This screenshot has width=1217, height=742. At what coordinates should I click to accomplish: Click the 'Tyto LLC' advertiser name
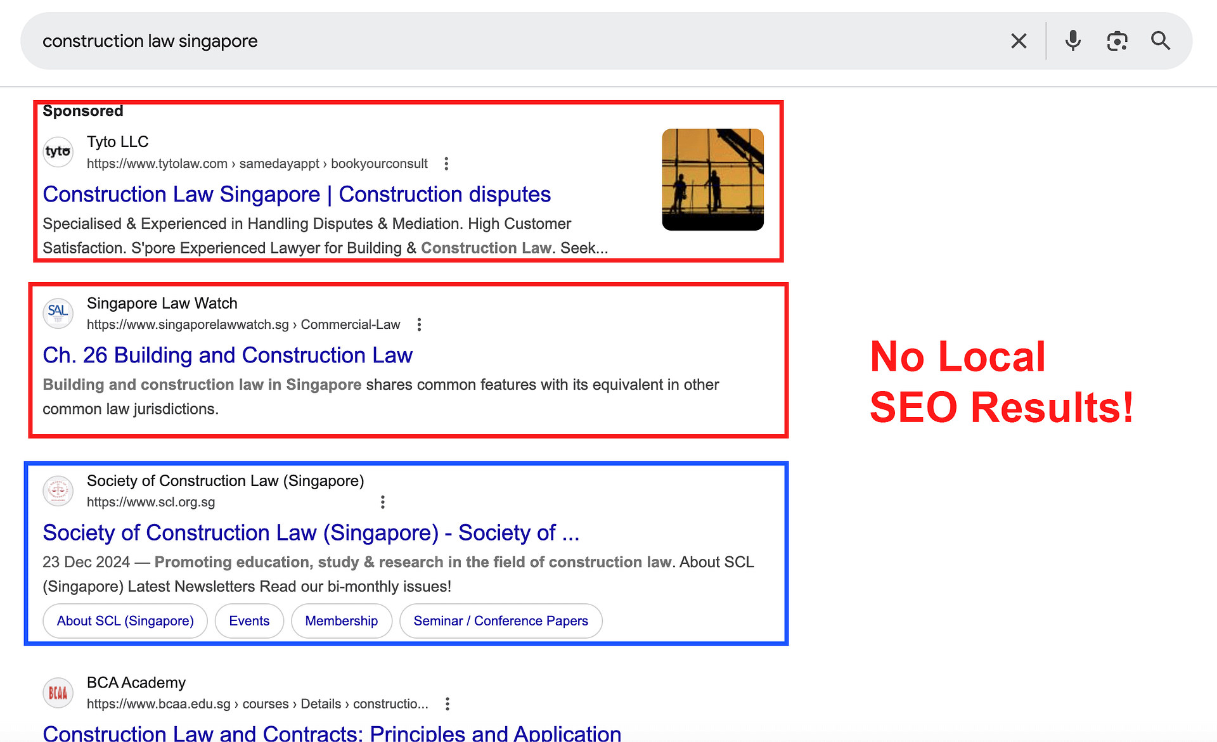tap(118, 142)
